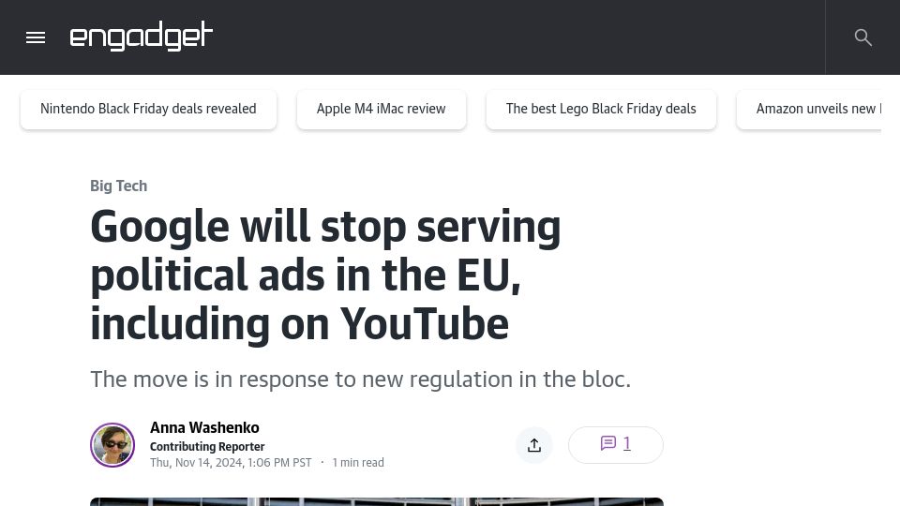Screen dimensions: 900x506
Task: Click the article hero image
Action: [x=377, y=502]
